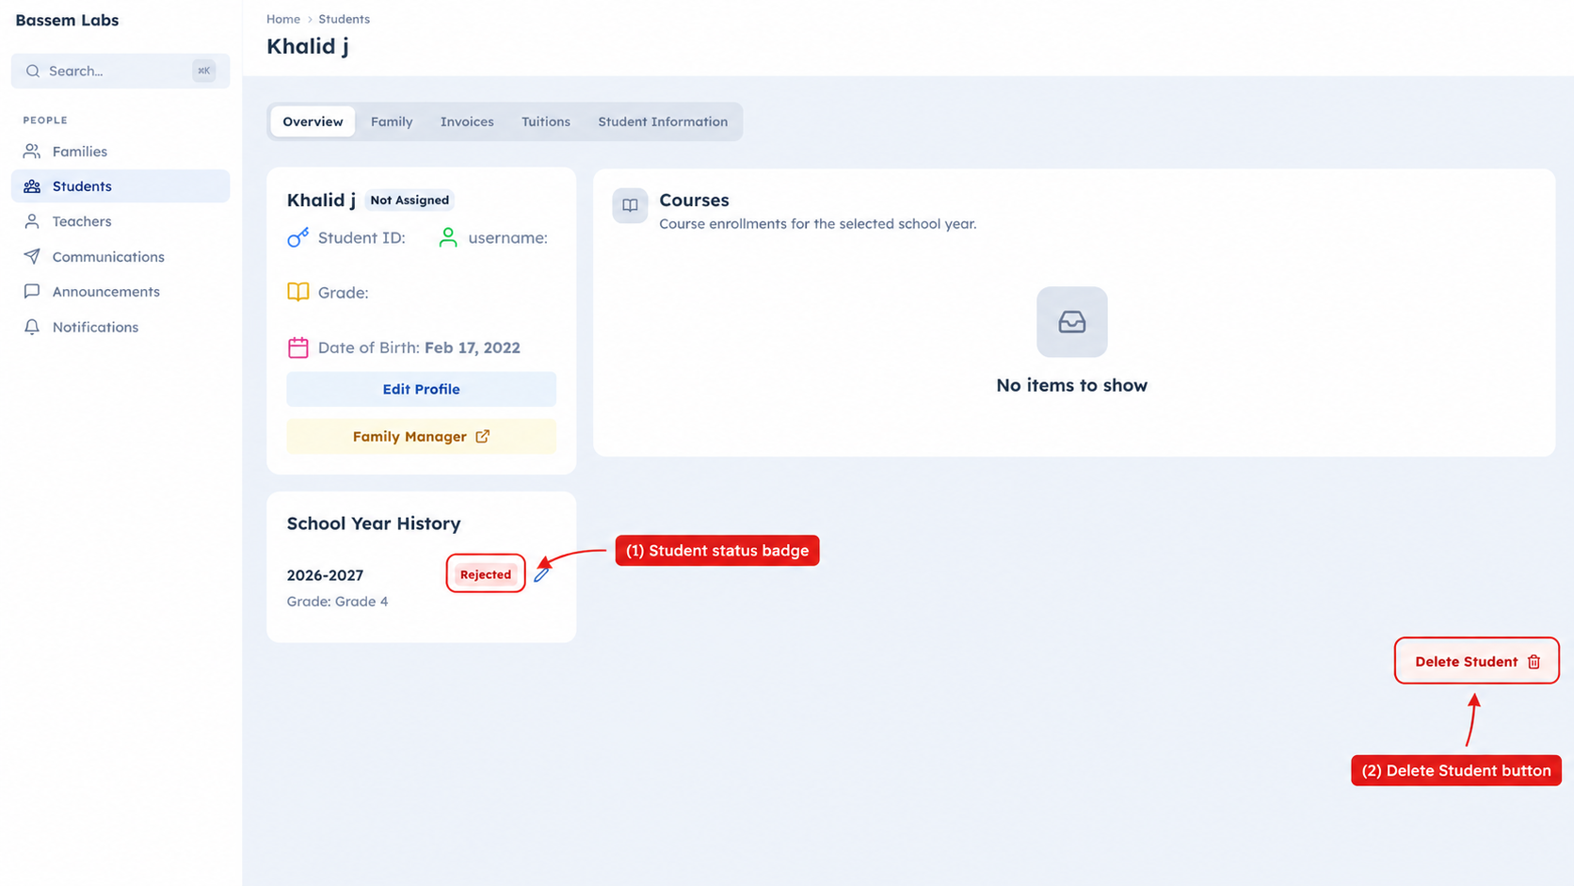Image resolution: width=1574 pixels, height=886 pixels.
Task: Open the Family tab
Action: click(392, 121)
